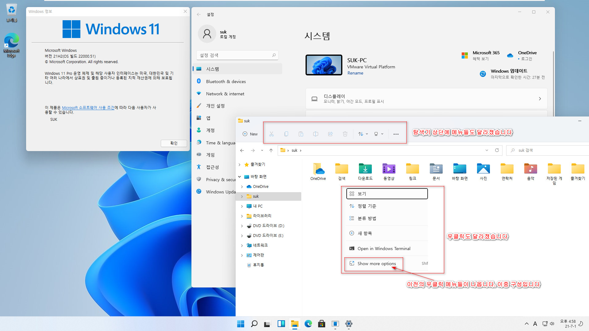Expand the address bar history dropdown
The width and height of the screenshot is (589, 331).
pyautogui.click(x=487, y=150)
